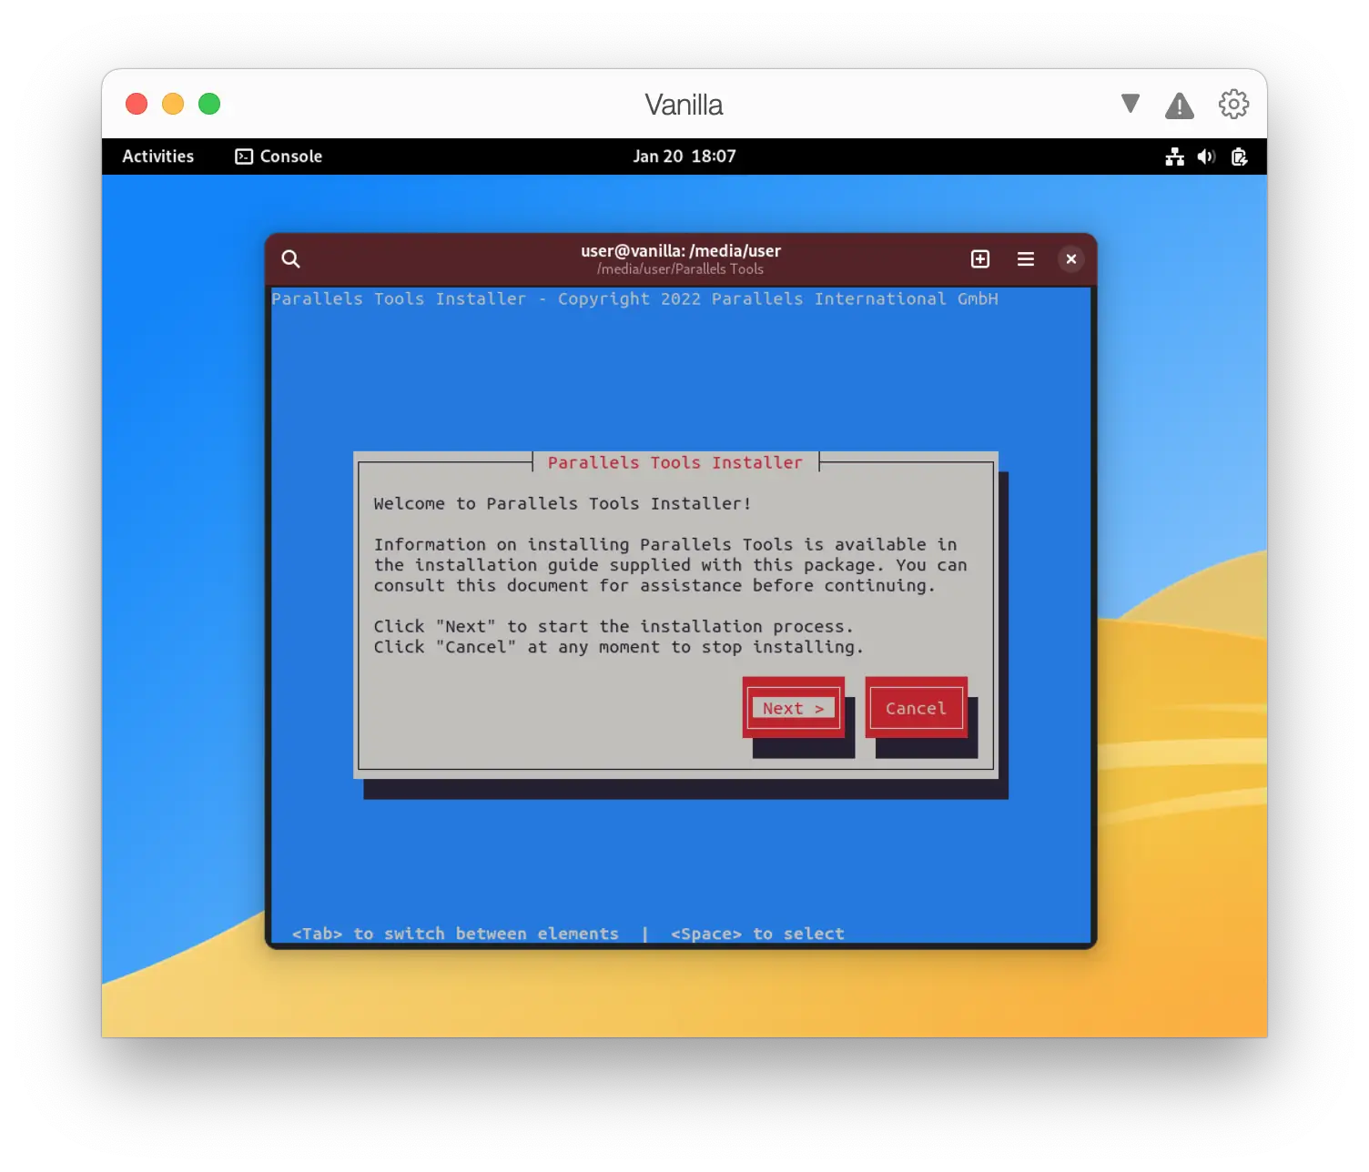Image resolution: width=1369 pixels, height=1172 pixels.
Task: Click the network status icon
Action: coord(1175,157)
